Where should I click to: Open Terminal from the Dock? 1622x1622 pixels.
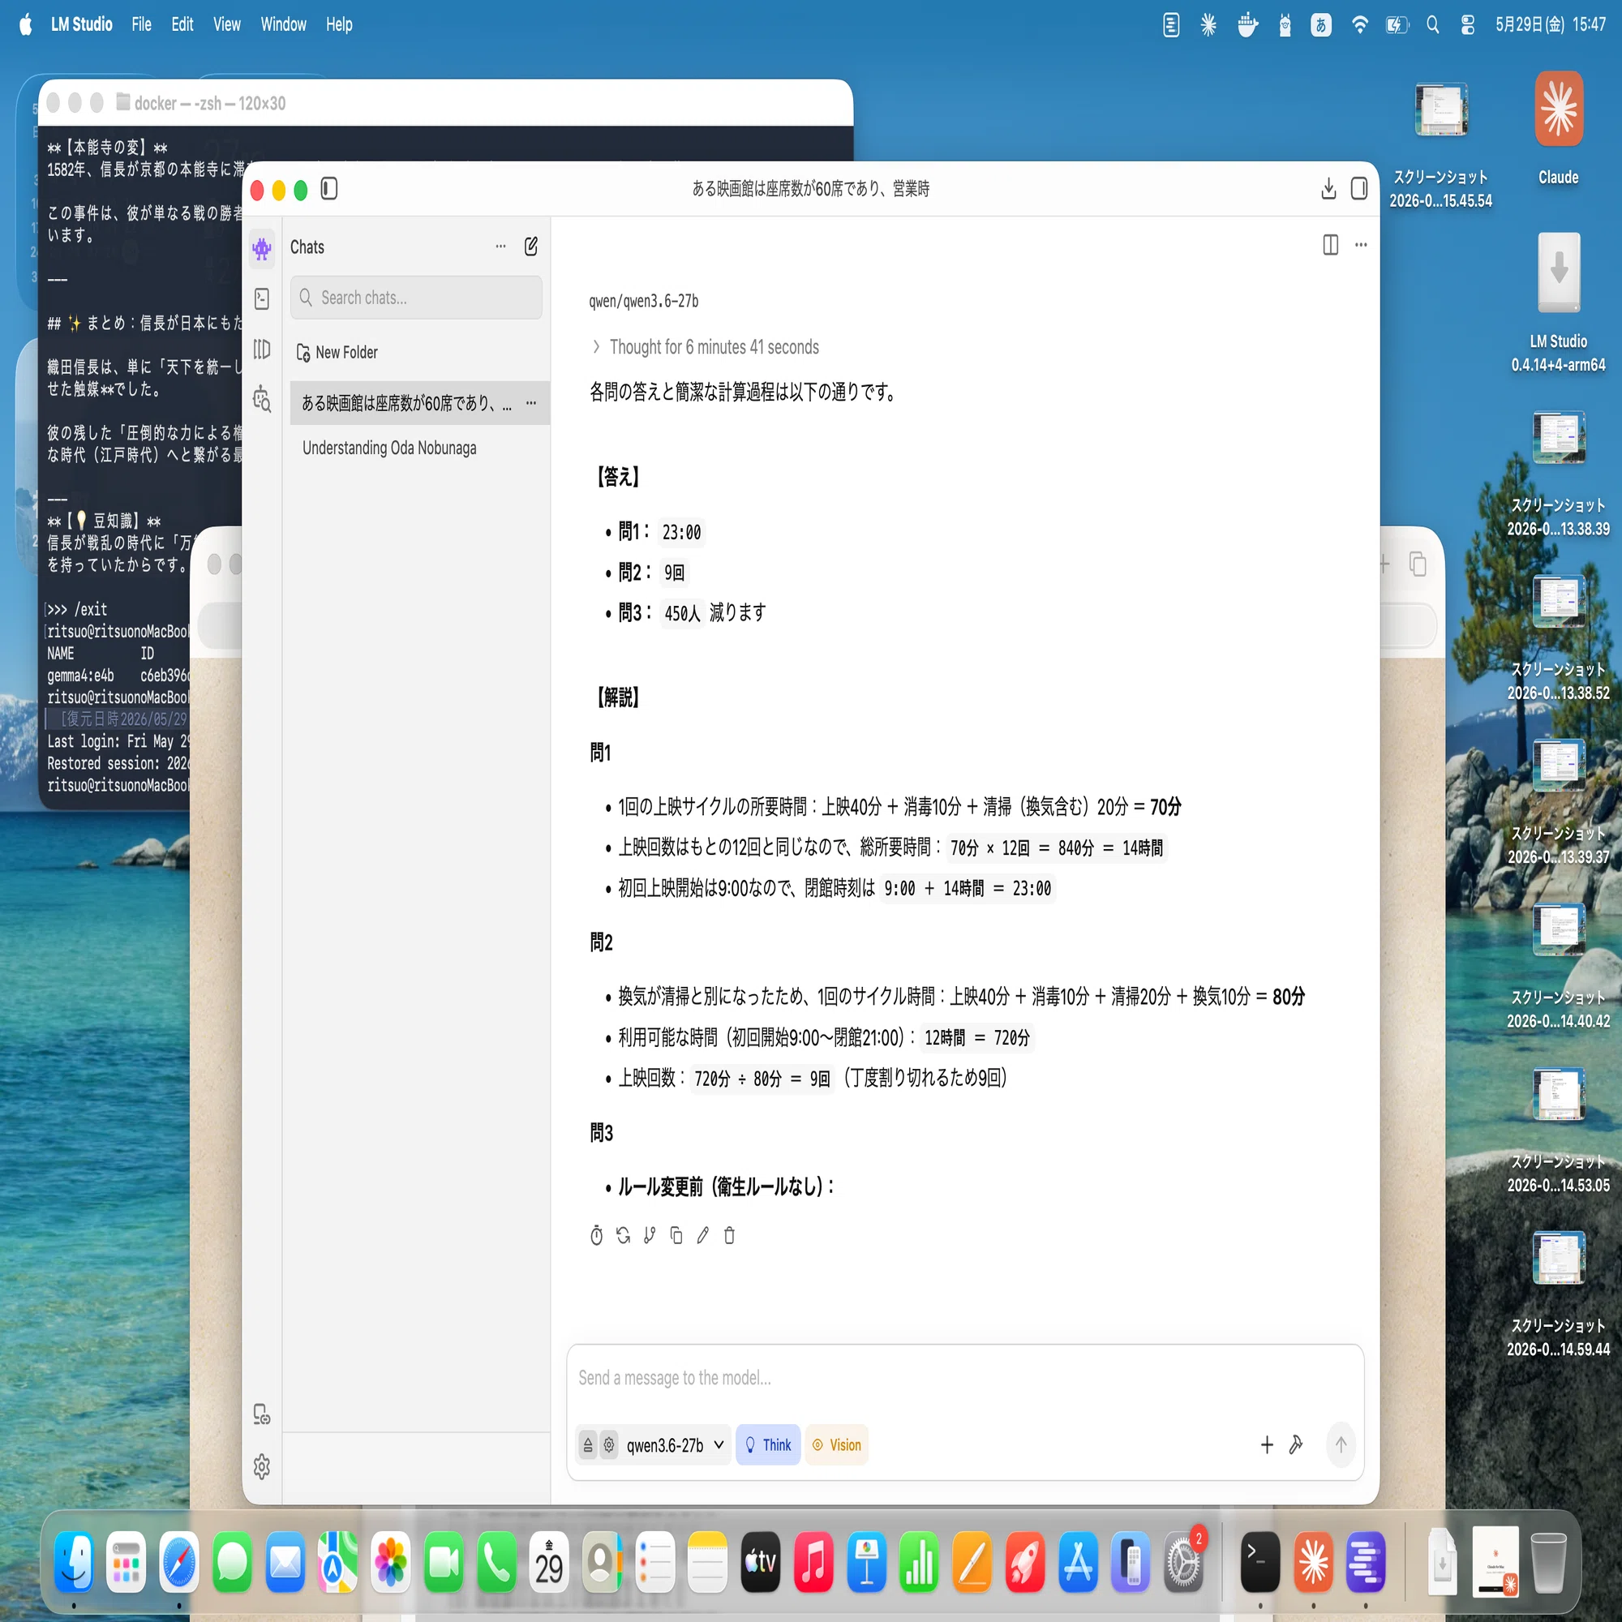click(x=1260, y=1563)
